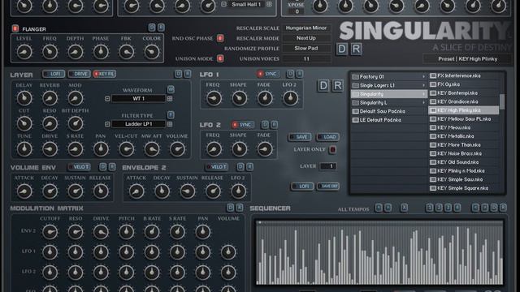Click Layer section randomize R icon
The image size is (520, 292).
pyautogui.click(x=188, y=74)
